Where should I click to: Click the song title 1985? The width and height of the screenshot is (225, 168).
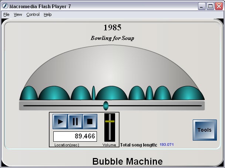[x=113, y=27]
